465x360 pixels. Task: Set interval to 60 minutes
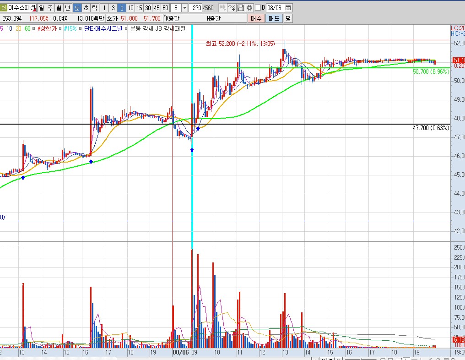pos(166,8)
